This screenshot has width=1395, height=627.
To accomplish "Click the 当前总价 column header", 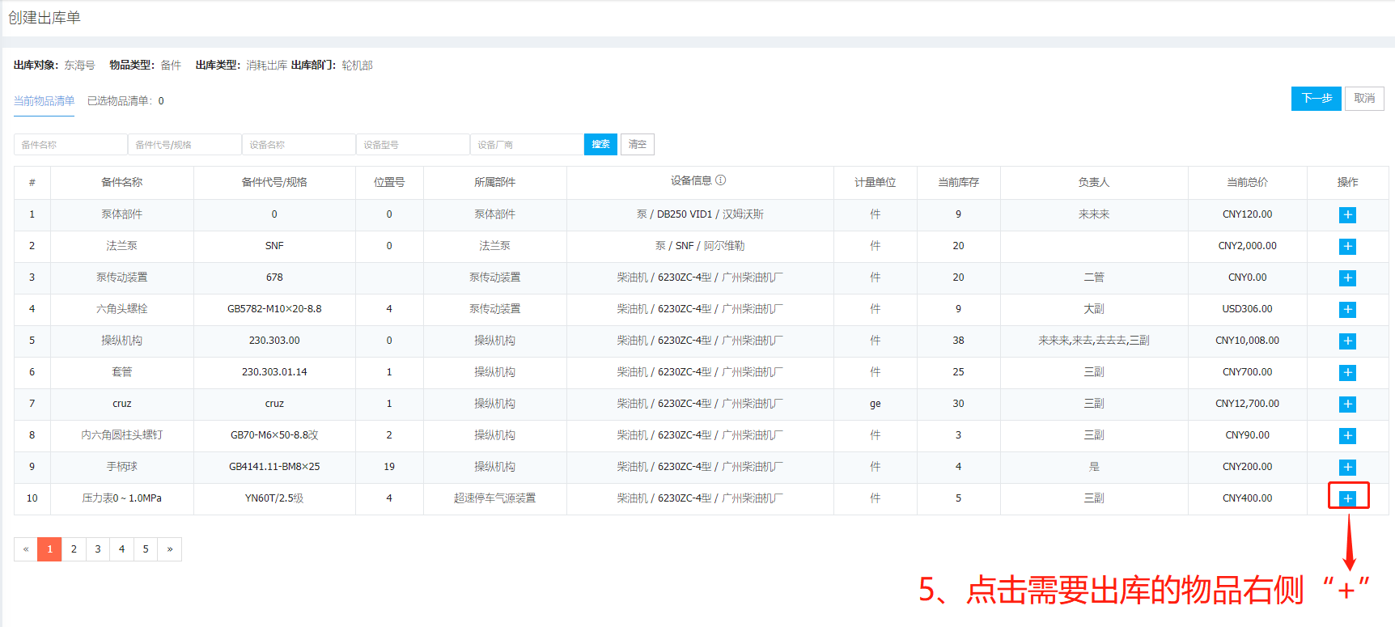I will pos(1247,183).
